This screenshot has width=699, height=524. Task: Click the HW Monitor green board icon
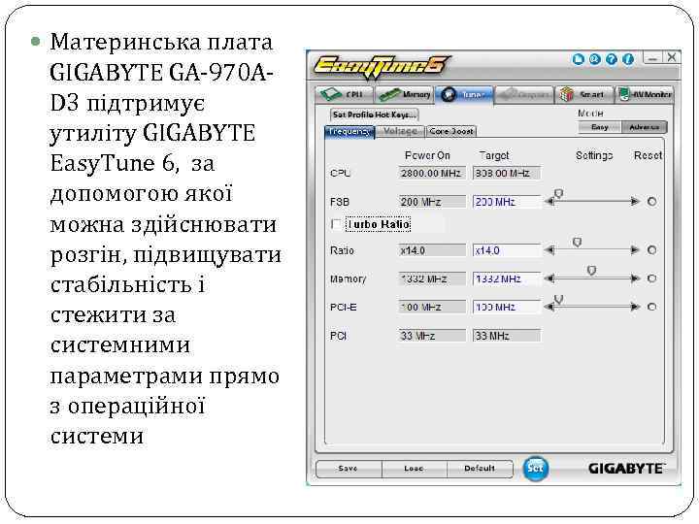[624, 94]
